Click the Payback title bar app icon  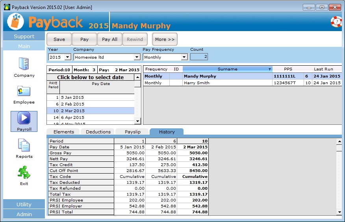(7, 7)
